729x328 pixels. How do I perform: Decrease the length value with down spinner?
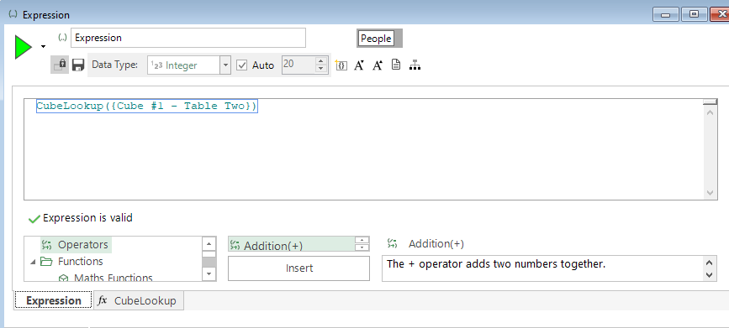[x=320, y=69]
